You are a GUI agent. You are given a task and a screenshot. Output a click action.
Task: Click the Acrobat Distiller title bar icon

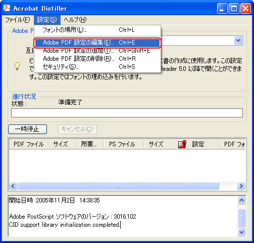tap(7, 8)
